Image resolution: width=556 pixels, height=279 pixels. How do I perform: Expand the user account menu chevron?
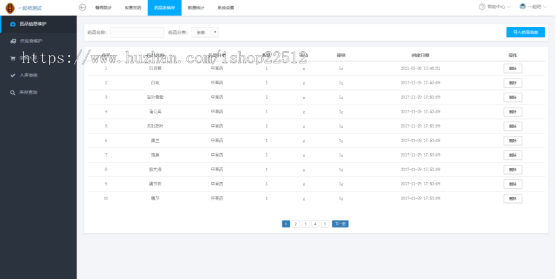click(x=545, y=7)
